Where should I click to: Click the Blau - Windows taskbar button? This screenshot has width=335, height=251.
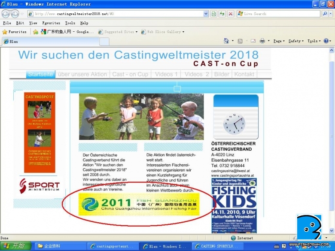(x=165, y=246)
